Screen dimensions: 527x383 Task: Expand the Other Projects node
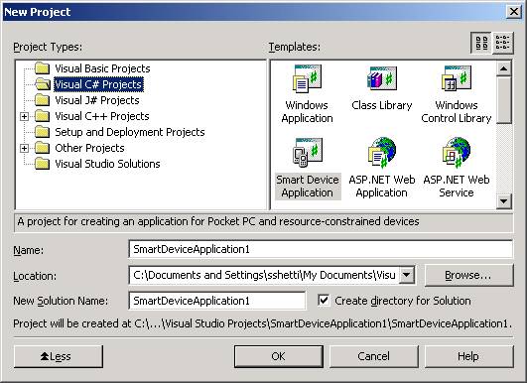point(24,148)
